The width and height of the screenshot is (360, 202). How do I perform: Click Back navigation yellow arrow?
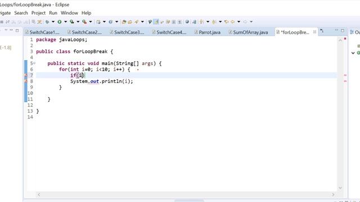(226, 22)
